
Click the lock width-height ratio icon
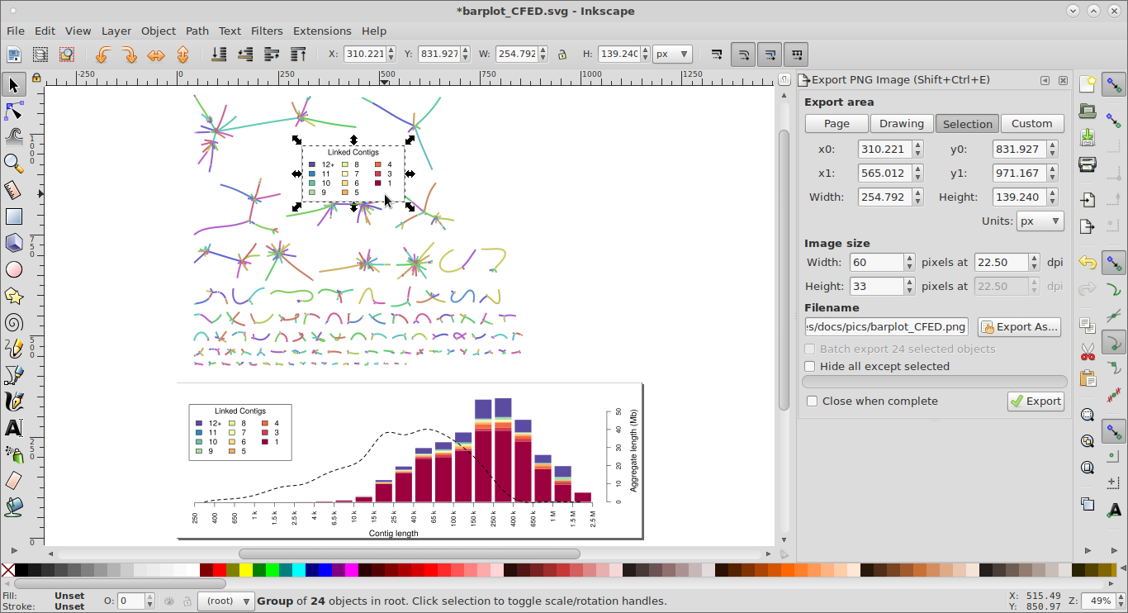click(562, 55)
